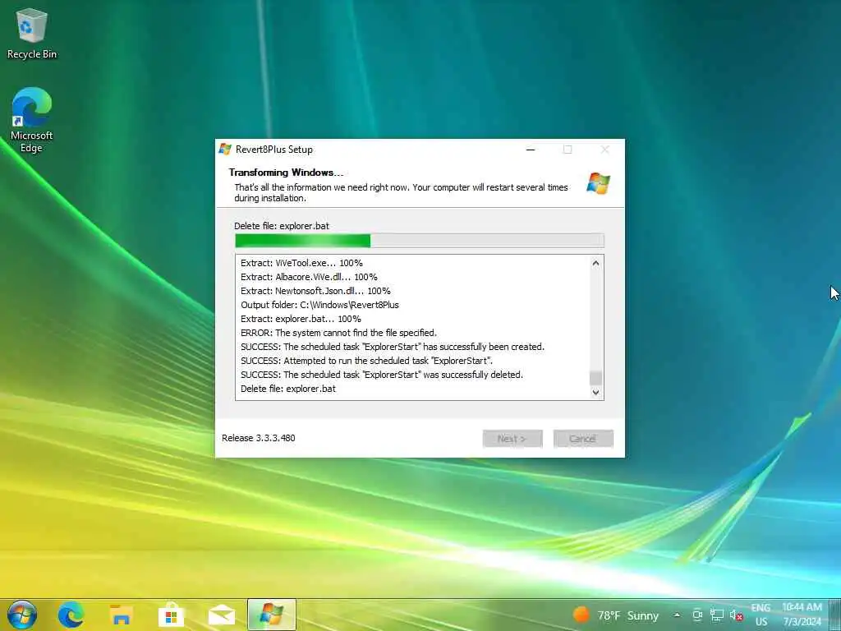Select 'Output folder: C:\Windows\Revert8Plus' log line
Viewport: 841px width, 631px height.
pyautogui.click(x=319, y=305)
